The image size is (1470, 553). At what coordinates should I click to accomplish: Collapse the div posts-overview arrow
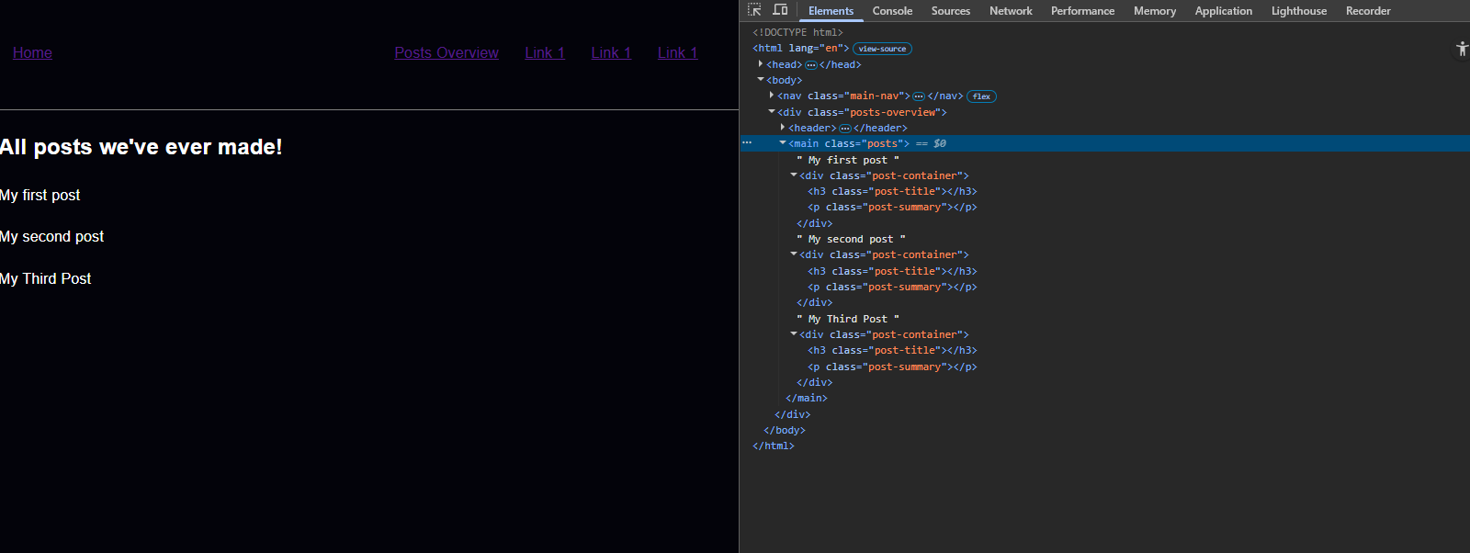coord(772,112)
